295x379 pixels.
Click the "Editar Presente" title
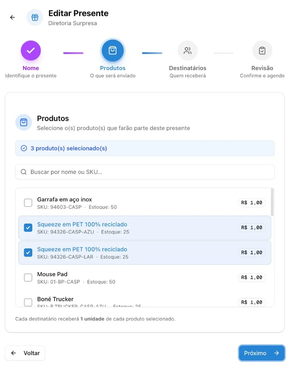[78, 13]
